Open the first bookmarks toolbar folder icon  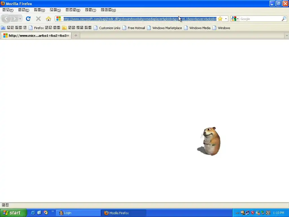[x=3, y=28]
